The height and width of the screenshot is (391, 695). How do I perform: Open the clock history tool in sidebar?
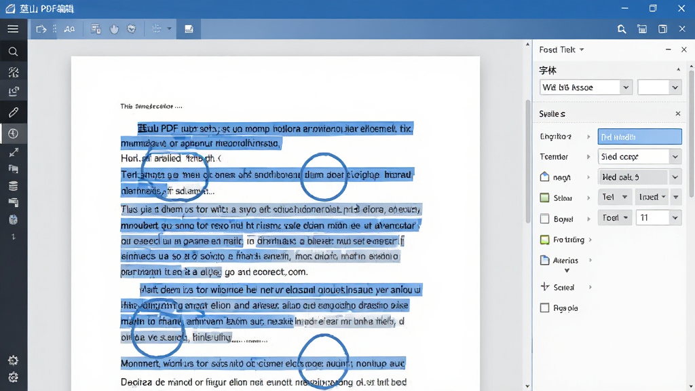pos(14,133)
